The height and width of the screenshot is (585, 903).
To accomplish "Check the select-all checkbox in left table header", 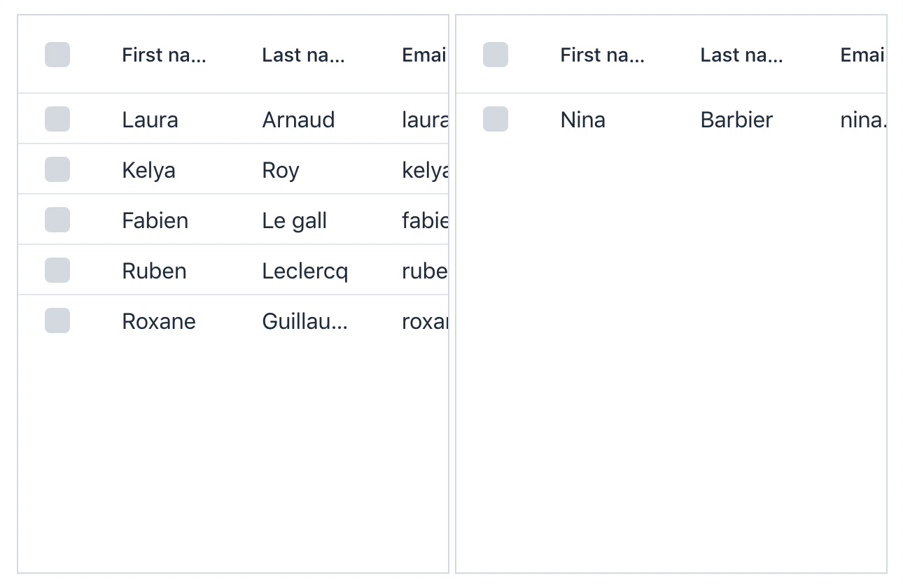I will [57, 55].
